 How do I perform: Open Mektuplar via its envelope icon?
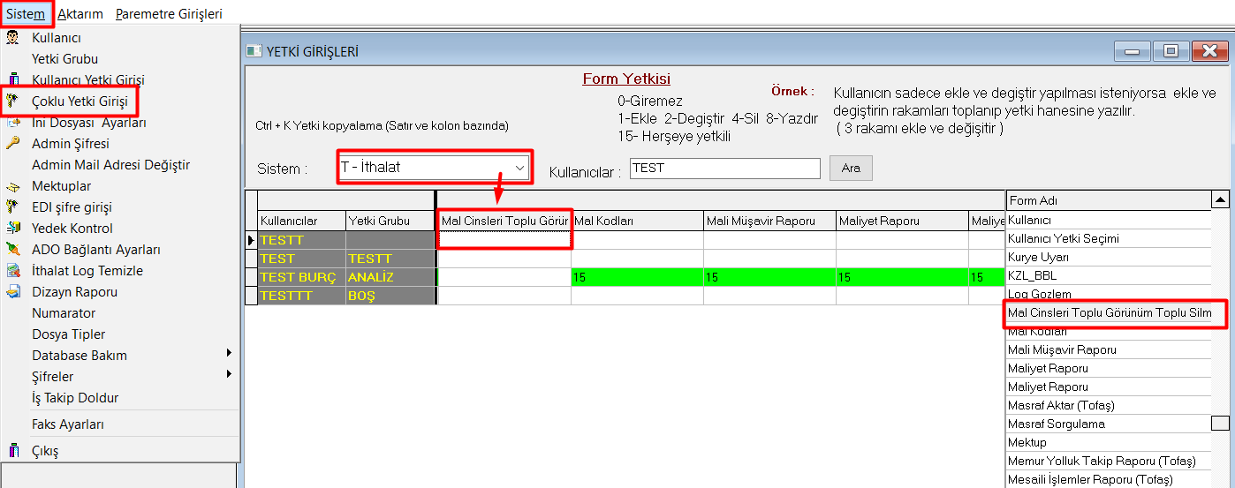coord(12,186)
